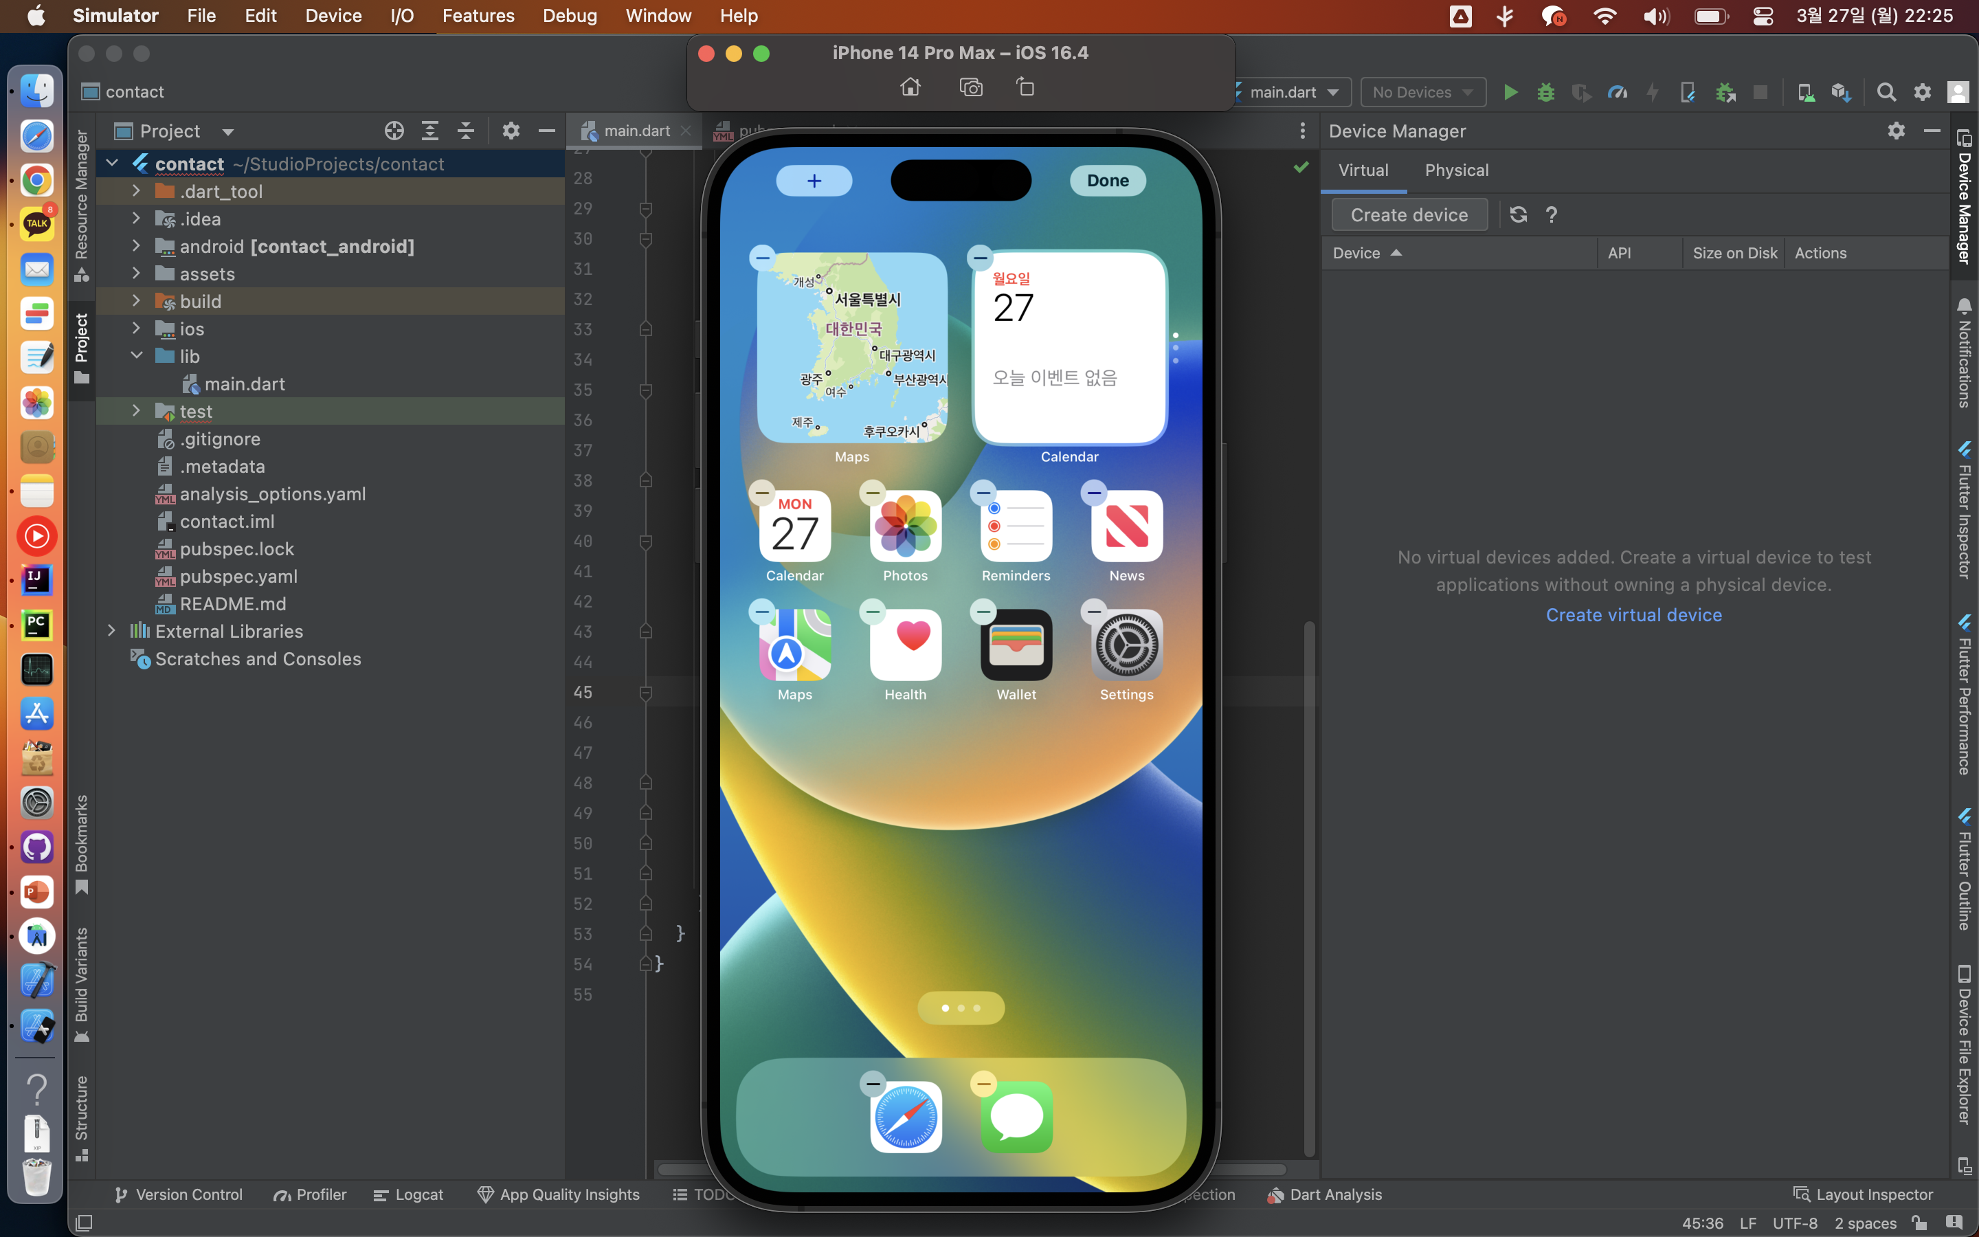Click the Select Opened File target icon
Screen dimensions: 1979x1237
point(394,131)
